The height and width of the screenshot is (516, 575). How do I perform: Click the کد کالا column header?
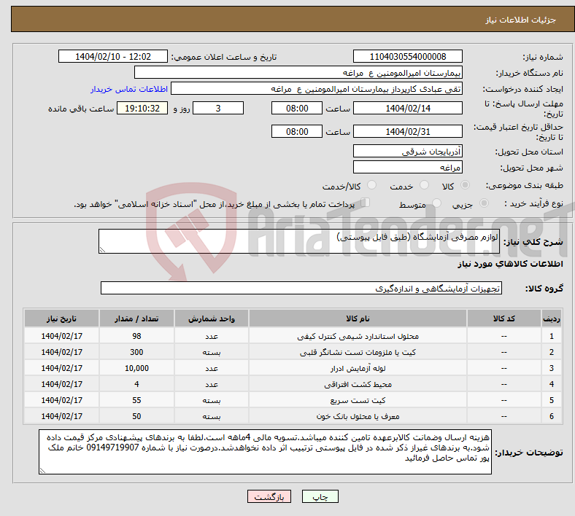click(503, 318)
